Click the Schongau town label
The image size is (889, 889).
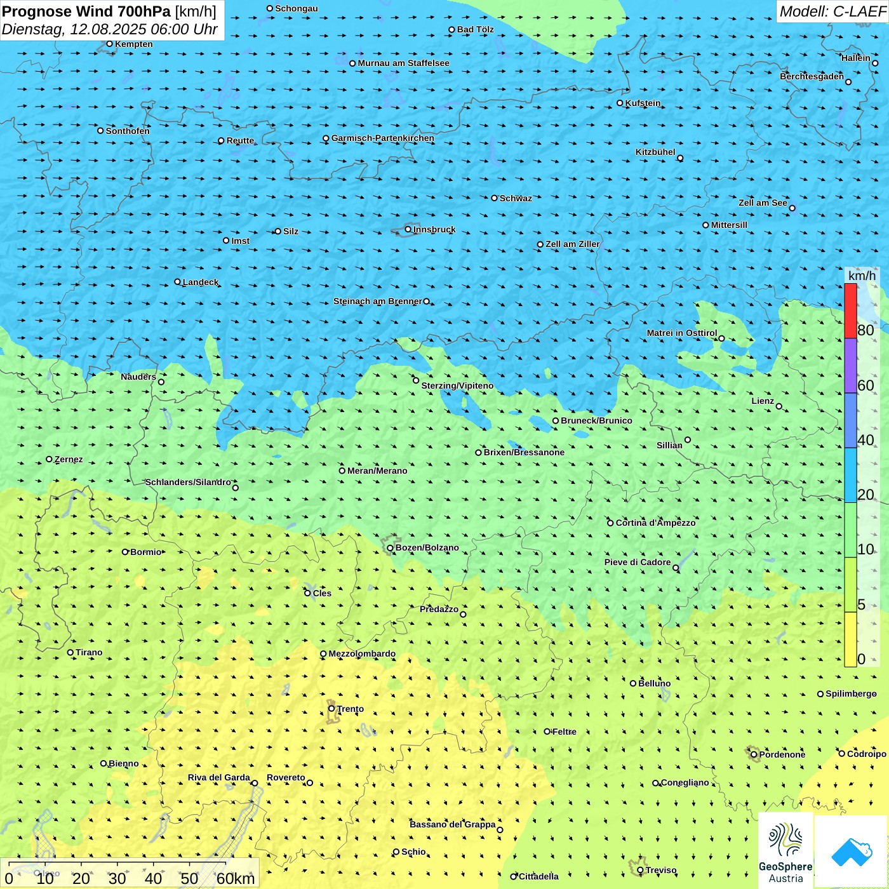click(296, 8)
